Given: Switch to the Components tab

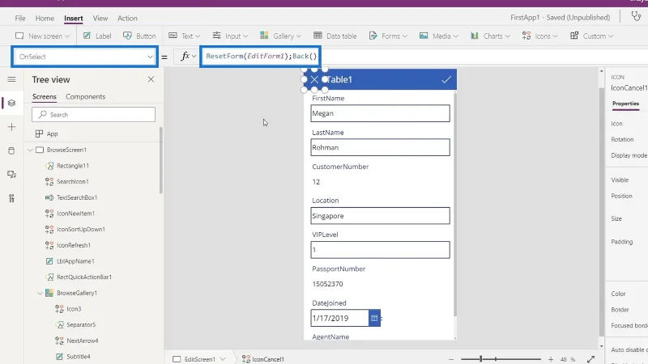Looking at the screenshot, I should [86, 96].
